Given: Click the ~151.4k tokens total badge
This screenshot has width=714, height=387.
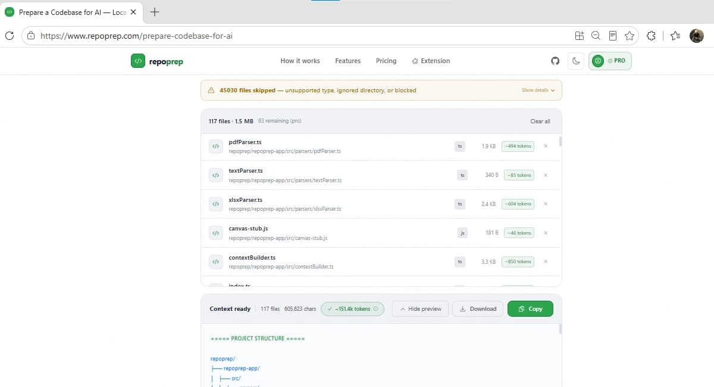Looking at the screenshot, I should pyautogui.click(x=352, y=309).
